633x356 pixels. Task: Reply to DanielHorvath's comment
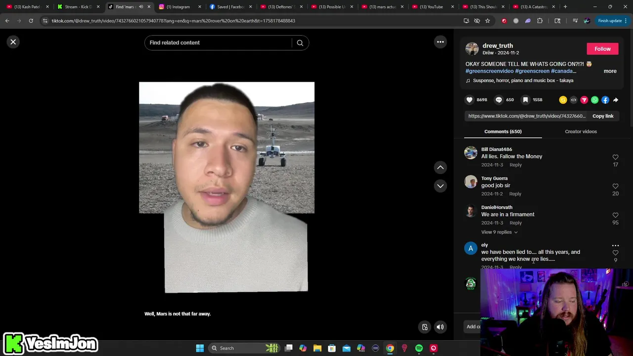tap(515, 223)
